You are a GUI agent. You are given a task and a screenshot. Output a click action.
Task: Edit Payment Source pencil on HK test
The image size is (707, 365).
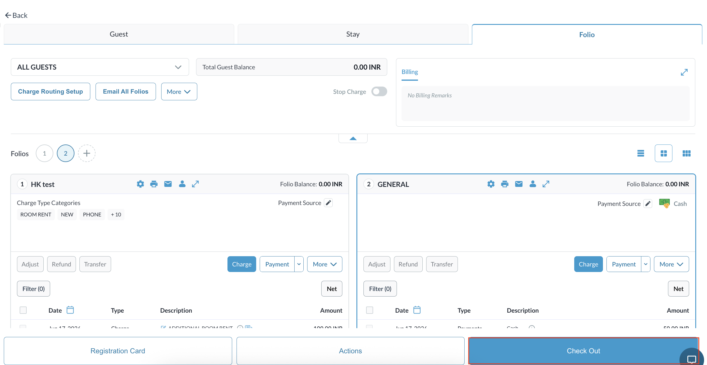tap(329, 203)
